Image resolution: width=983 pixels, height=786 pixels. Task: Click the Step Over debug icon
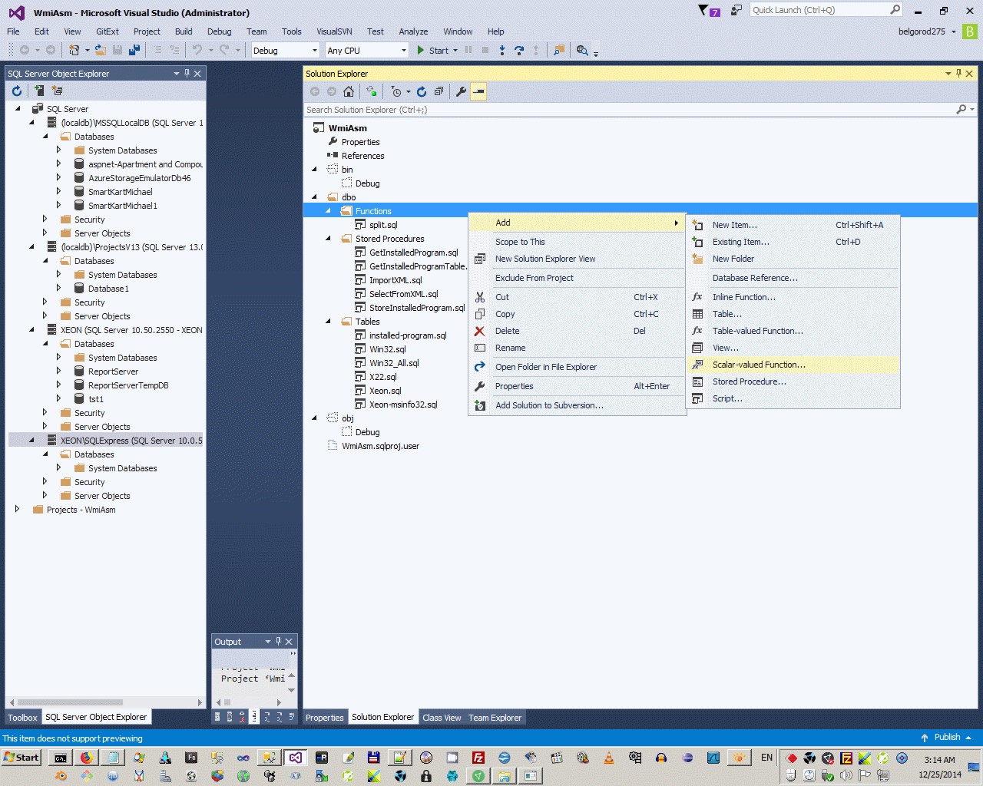[519, 50]
